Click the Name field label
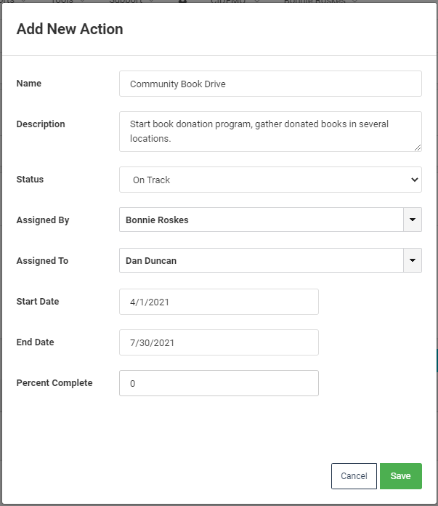This screenshot has width=438, height=506. (x=29, y=84)
